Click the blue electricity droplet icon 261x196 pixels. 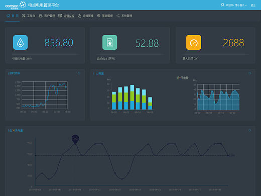coord(20,42)
